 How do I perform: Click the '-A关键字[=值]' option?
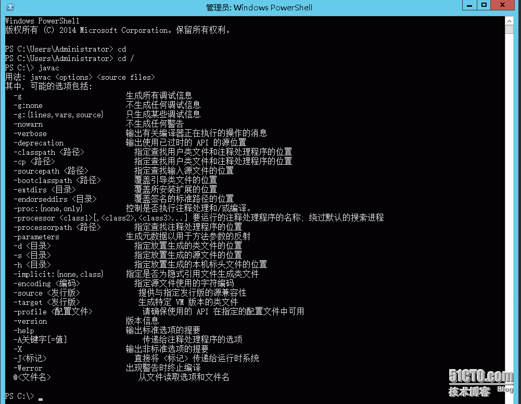(x=40, y=340)
